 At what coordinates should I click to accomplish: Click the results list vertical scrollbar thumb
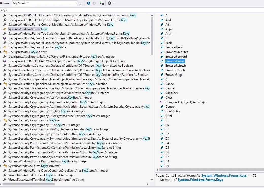click(152, 36)
